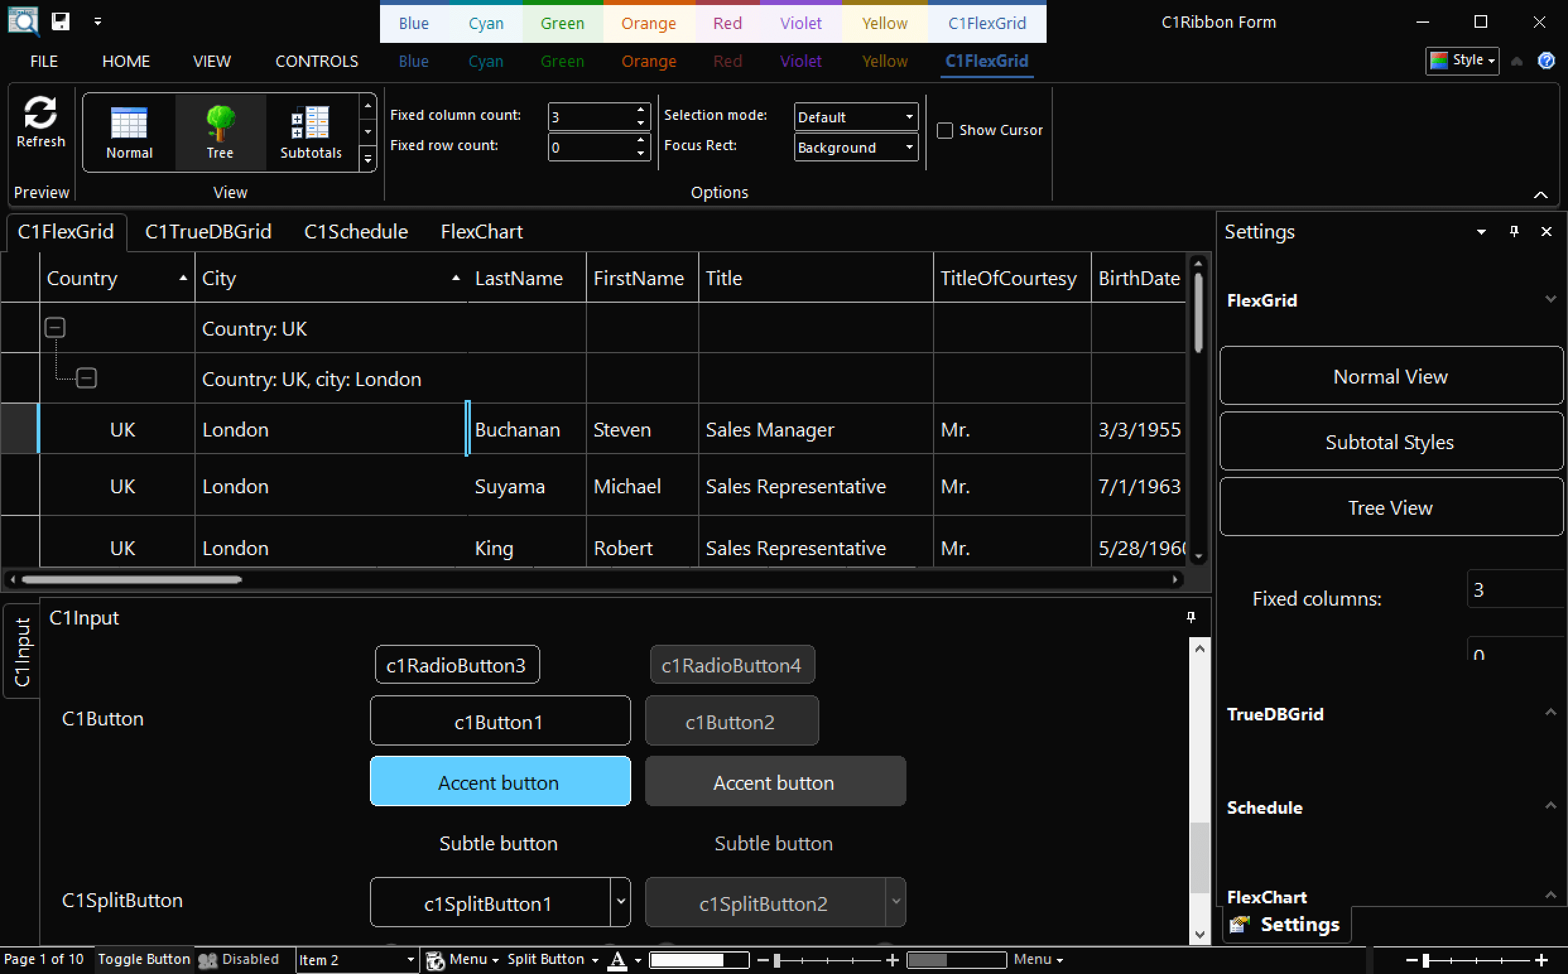This screenshot has height=974, width=1568.
Task: Click the save floppy disk icon
Action: tap(61, 21)
